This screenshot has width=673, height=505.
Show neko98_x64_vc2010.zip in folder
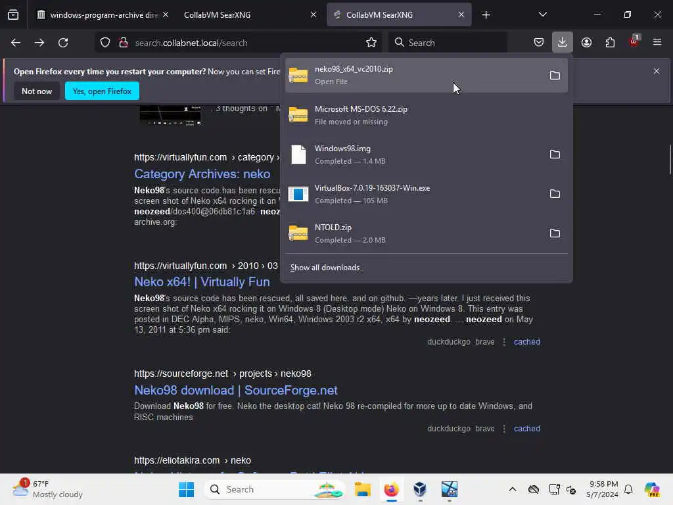point(555,76)
